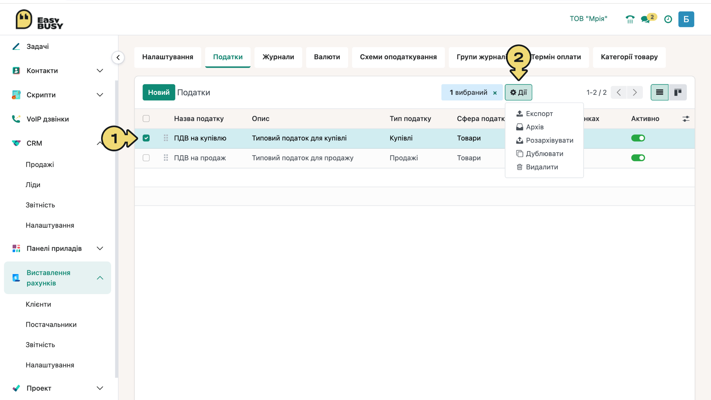
Task: Expand the Контакти menu
Action: [100, 70]
